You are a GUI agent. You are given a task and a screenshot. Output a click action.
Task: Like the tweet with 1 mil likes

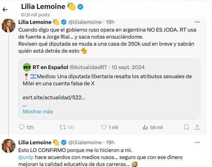104,127
